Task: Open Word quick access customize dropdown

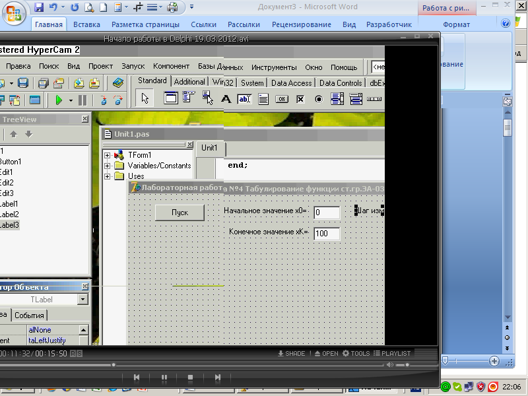Action: 191,7
